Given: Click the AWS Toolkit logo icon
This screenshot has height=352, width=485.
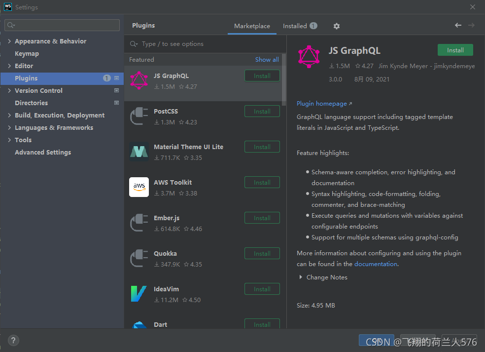Looking at the screenshot, I should 139,187.
